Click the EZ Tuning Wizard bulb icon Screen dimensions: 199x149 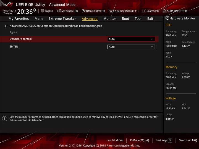111,11
